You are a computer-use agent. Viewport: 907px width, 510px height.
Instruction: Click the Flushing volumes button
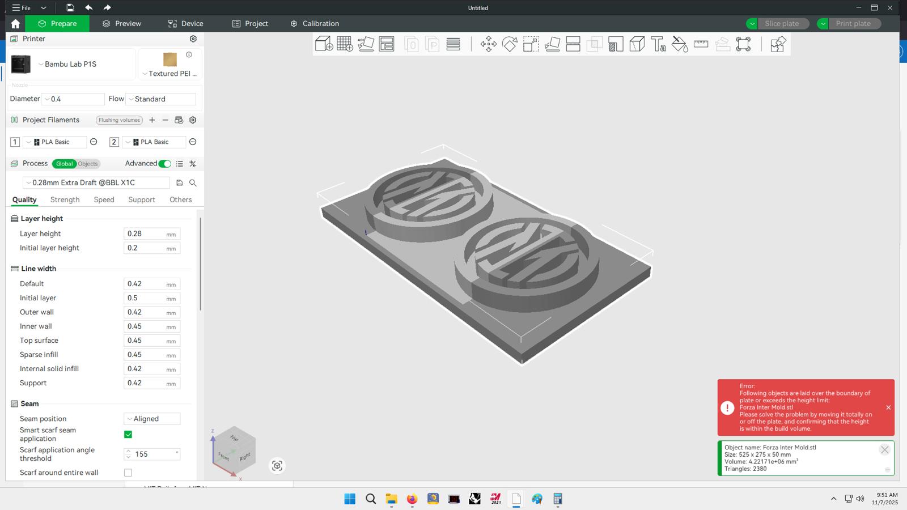click(x=119, y=120)
